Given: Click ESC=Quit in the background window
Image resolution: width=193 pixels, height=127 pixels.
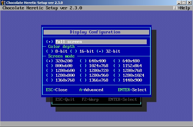Looking at the screenshot, I should click(65, 99).
